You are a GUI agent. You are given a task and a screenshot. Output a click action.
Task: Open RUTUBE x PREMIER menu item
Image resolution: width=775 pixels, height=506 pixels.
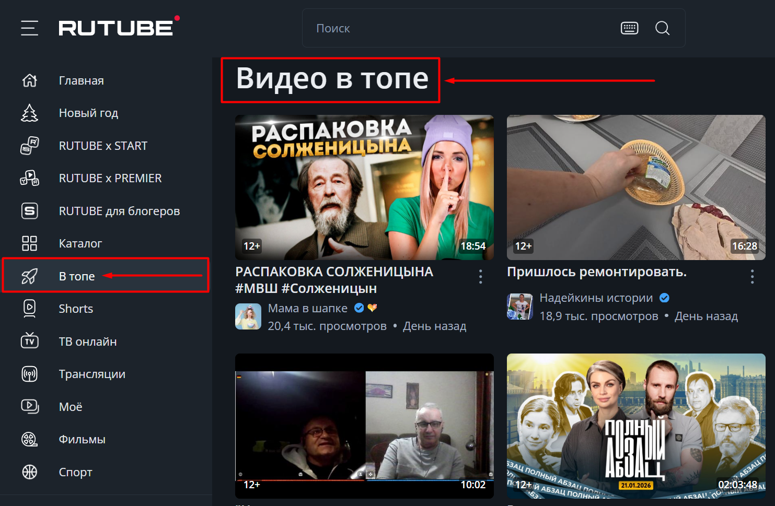[x=110, y=178]
